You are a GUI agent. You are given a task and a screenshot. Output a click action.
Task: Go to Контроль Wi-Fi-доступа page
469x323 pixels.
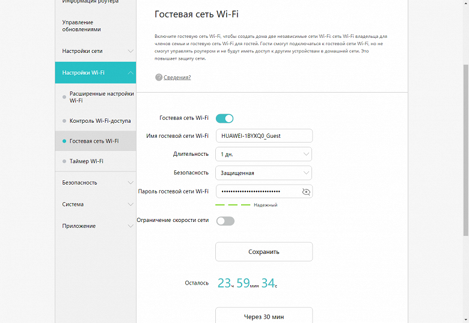[100, 121]
